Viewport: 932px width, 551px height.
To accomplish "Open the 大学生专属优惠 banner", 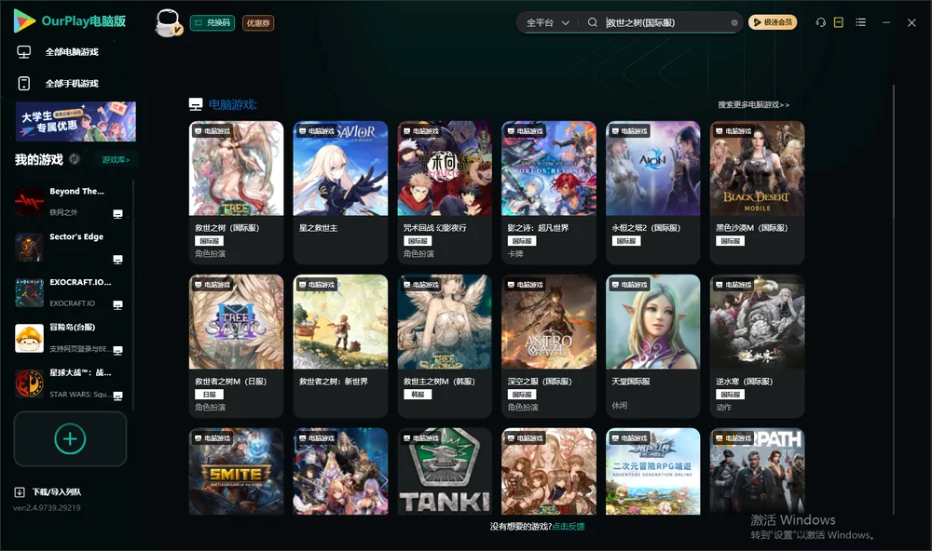I will (x=75, y=121).
